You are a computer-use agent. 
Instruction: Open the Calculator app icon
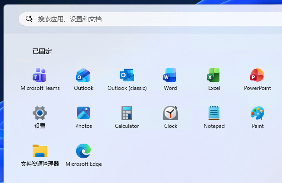pos(127,113)
